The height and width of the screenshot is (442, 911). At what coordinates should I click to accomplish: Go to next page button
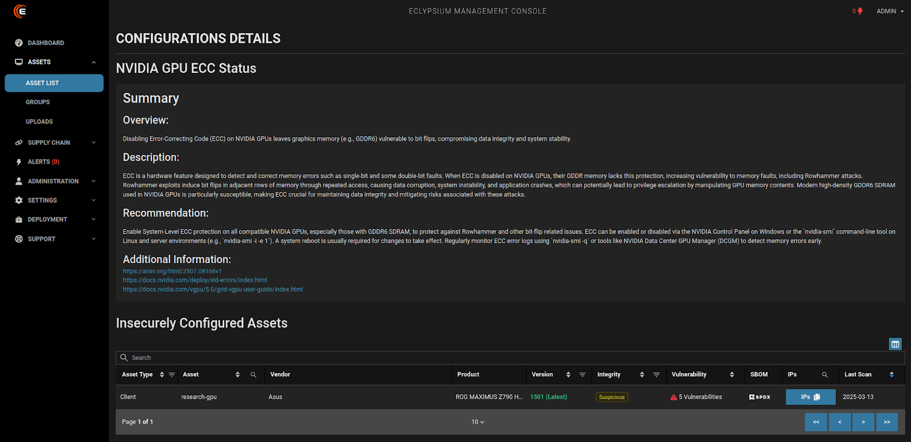point(863,422)
